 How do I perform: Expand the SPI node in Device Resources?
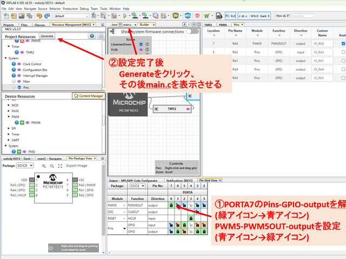[x=9, y=128]
